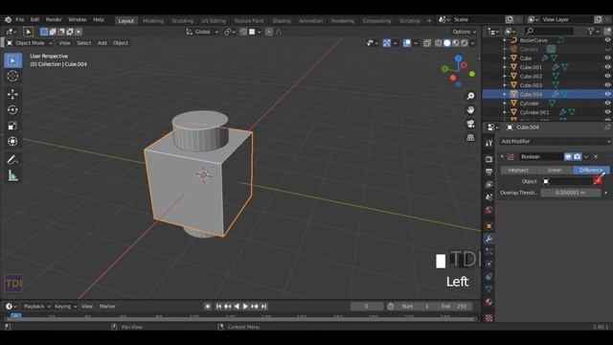This screenshot has width=613, height=345.
Task: Play the animation forward
Action: point(245,307)
